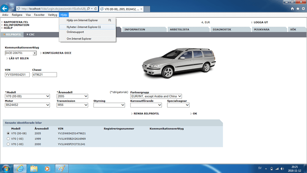307x173 pixels.
Task: Open the Redigera menu
Action: [x=17, y=15]
